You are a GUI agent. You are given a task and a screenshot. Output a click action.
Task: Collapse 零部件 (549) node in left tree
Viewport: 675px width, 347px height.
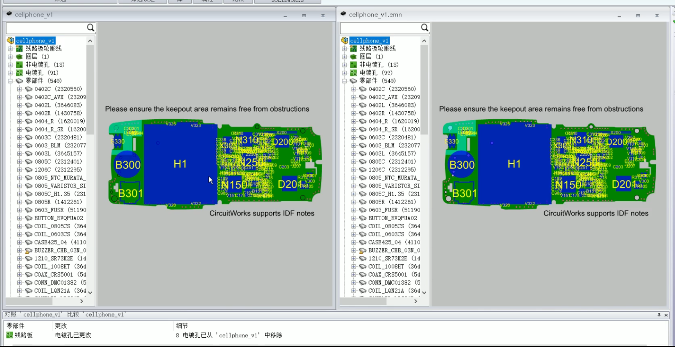coord(10,81)
